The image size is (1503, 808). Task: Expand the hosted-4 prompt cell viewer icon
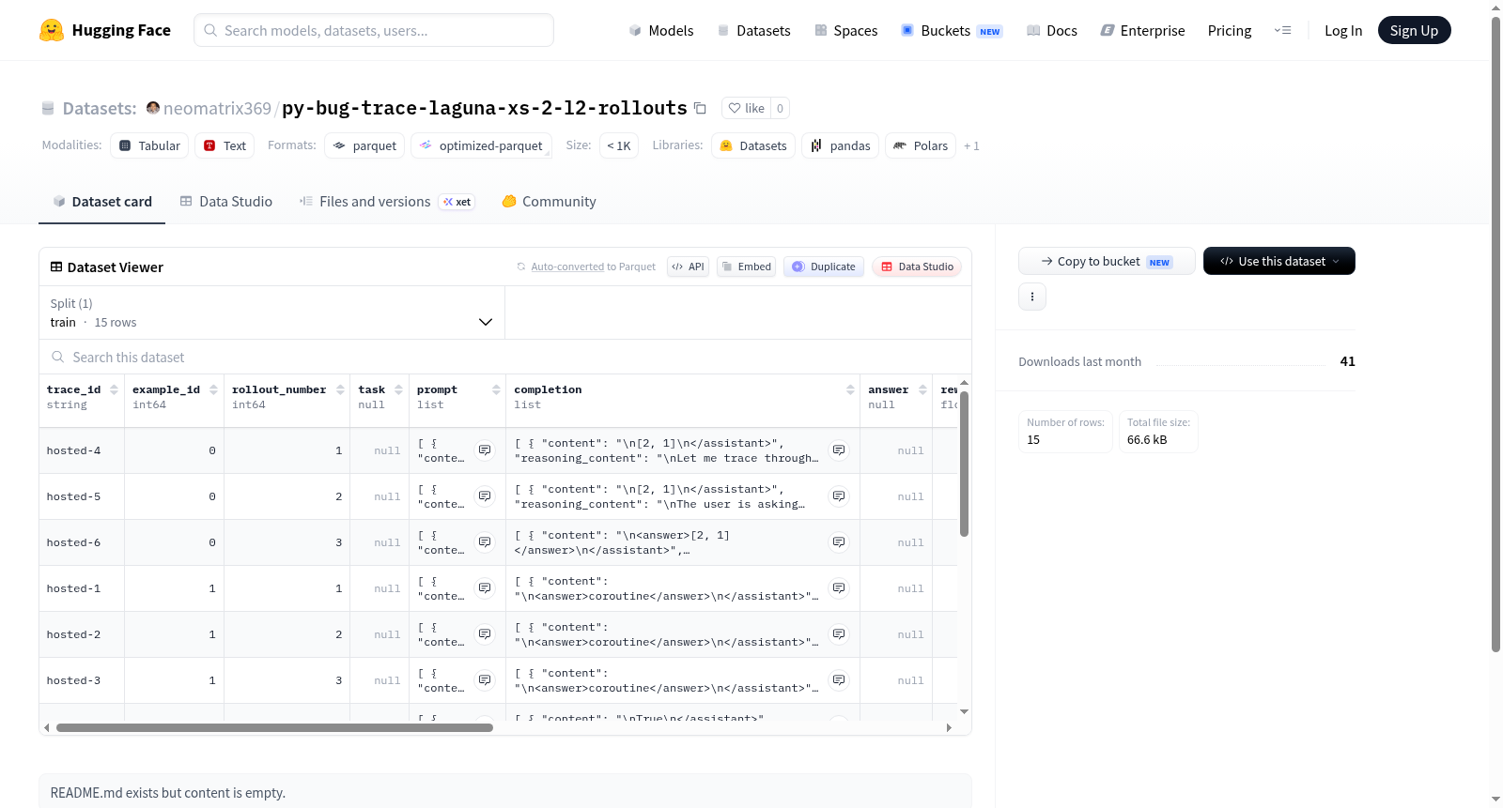485,450
